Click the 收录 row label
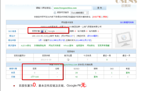144x91 pixels. (13, 73)
